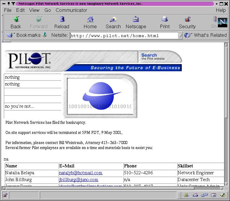230x201 pixels.
Task: Open Newsgroups from the component bar
Action: click(x=204, y=195)
